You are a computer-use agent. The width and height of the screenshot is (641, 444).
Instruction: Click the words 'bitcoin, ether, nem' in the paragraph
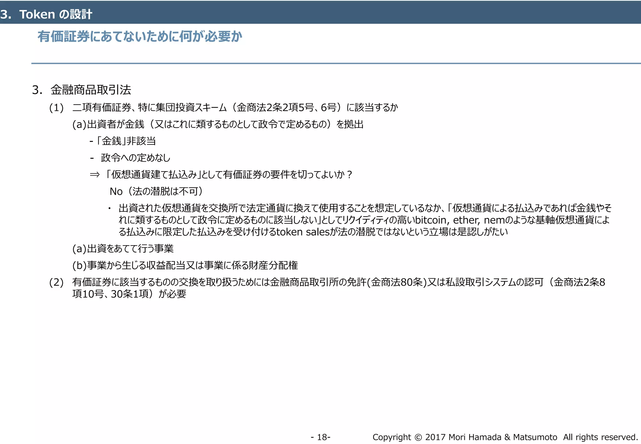[459, 220]
